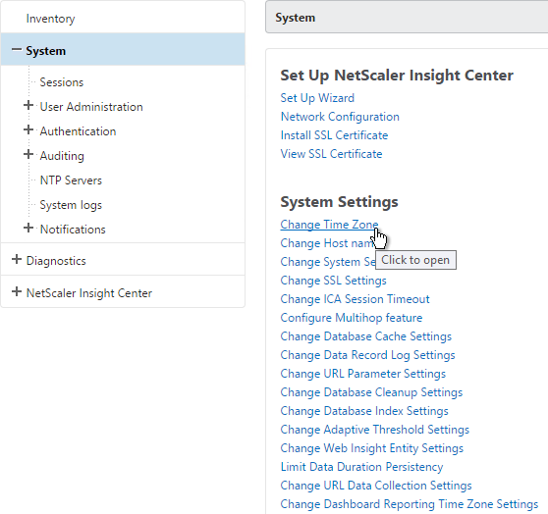This screenshot has height=514, width=548.
Task: Open Sessions in the tree
Action: (62, 82)
